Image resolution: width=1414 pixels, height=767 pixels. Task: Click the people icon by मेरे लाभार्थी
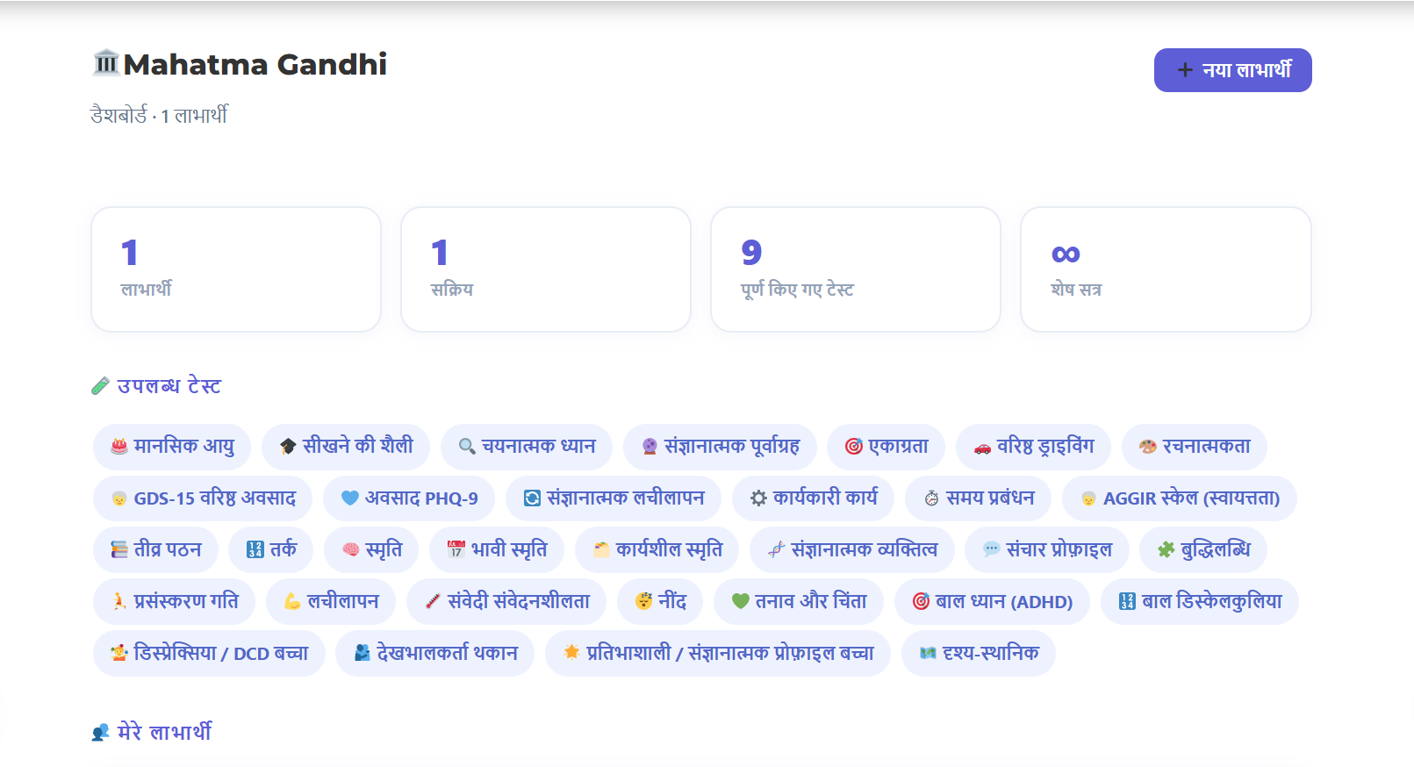pyautogui.click(x=101, y=732)
